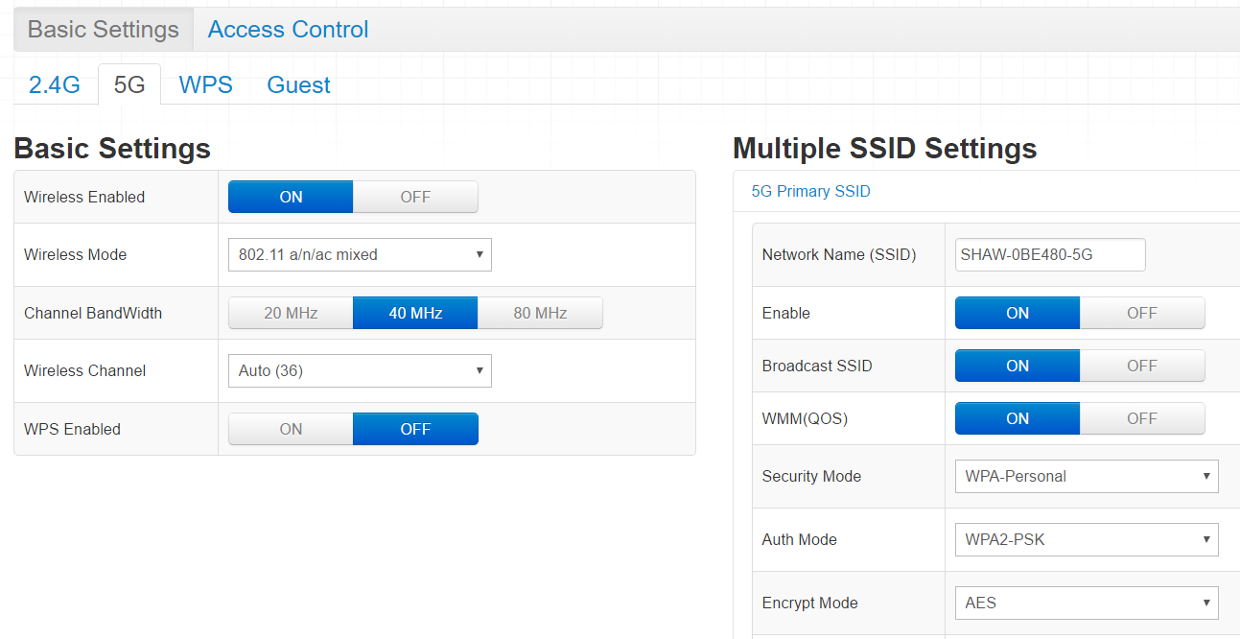Turn WMM(QOS) OFF
Image resolution: width=1240 pixels, height=639 pixels.
[1142, 418]
